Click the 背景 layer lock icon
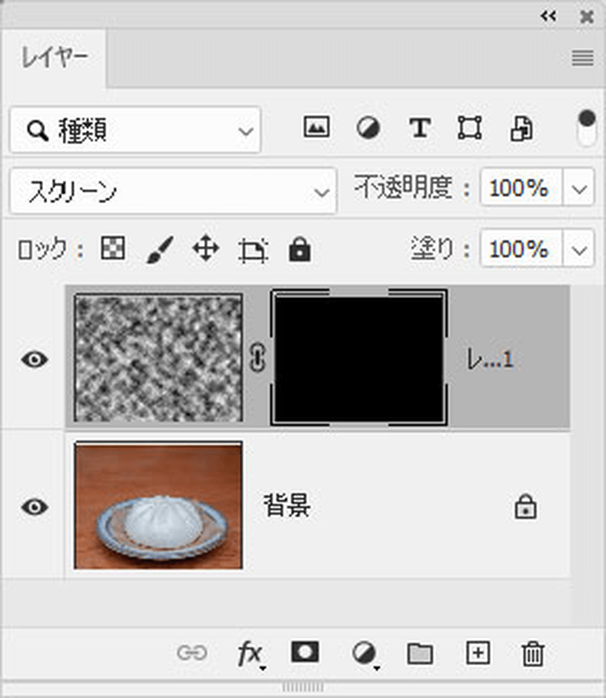The image size is (606, 698). (x=526, y=506)
